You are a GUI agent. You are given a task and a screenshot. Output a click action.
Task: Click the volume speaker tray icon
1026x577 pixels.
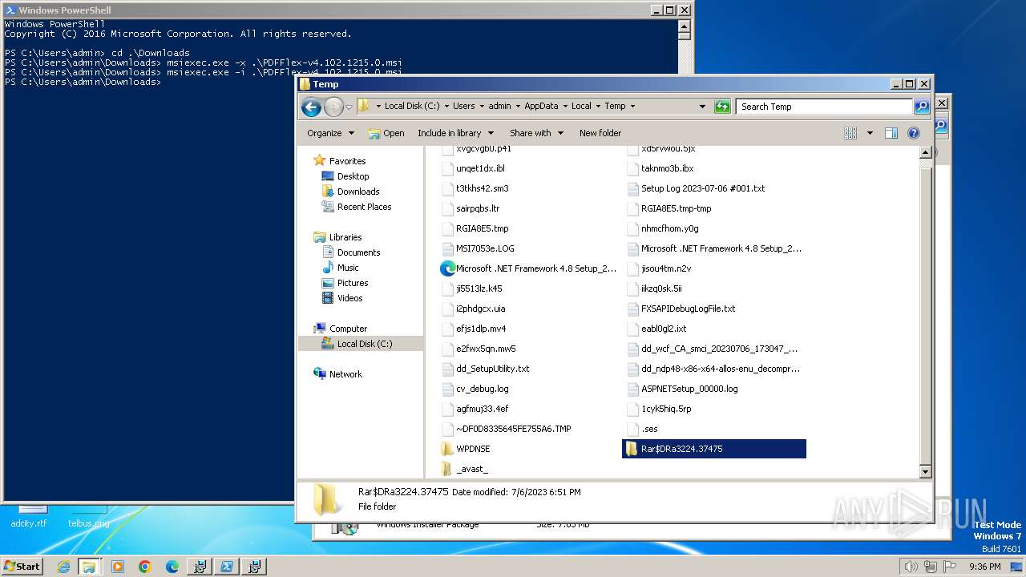(911, 567)
